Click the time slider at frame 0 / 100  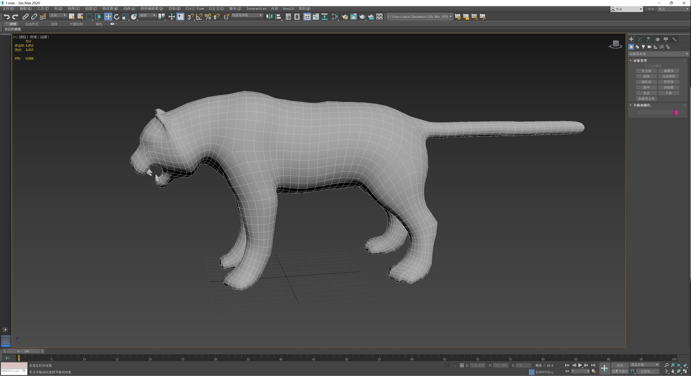click(23, 351)
